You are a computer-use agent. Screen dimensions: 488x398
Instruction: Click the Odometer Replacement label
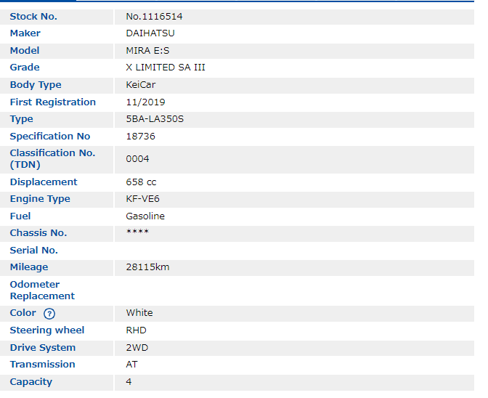[42, 291]
